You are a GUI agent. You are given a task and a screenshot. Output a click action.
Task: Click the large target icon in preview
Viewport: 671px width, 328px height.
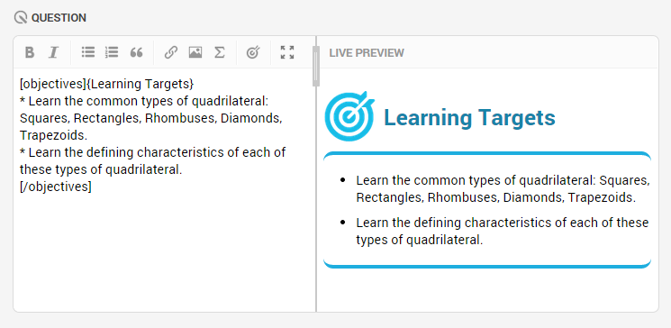tap(349, 116)
